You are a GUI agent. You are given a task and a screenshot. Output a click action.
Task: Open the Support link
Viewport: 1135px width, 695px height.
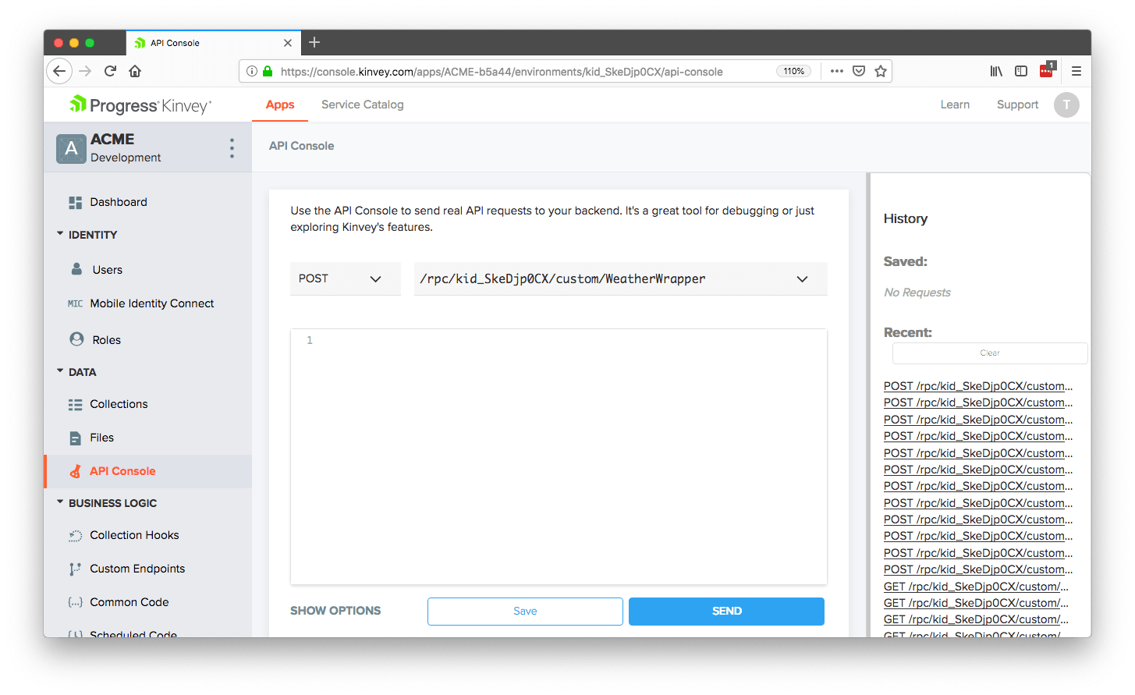pyautogui.click(x=1017, y=105)
